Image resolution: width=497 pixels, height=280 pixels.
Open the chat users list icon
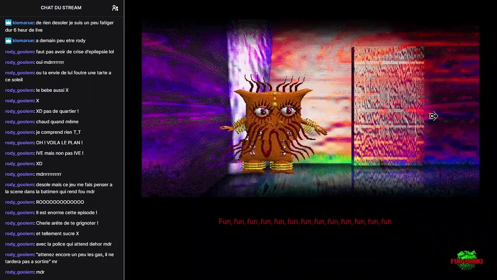(x=115, y=8)
